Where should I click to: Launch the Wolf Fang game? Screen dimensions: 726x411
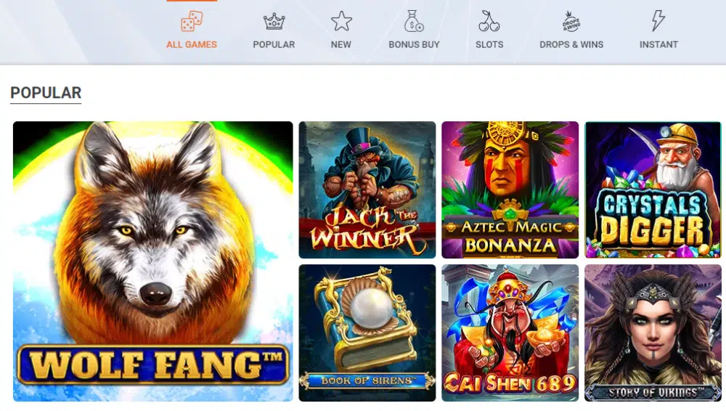pos(152,261)
